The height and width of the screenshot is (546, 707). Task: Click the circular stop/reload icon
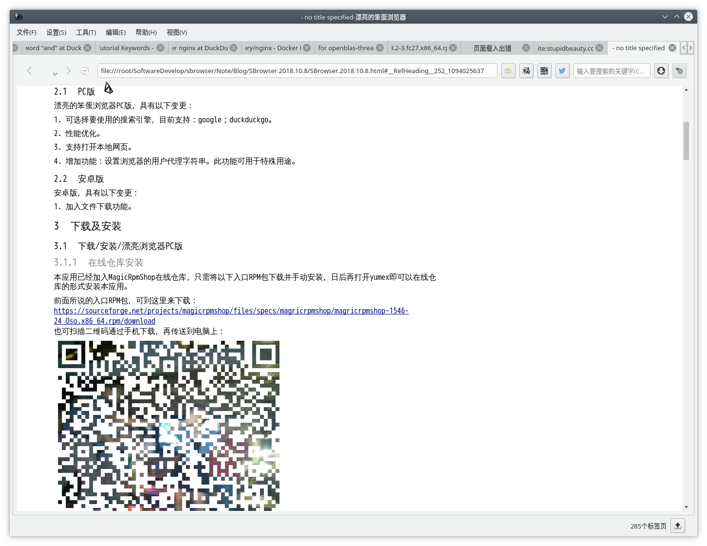85,71
